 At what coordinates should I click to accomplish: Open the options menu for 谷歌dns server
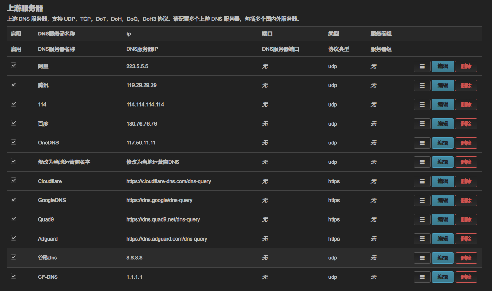pyautogui.click(x=422, y=258)
